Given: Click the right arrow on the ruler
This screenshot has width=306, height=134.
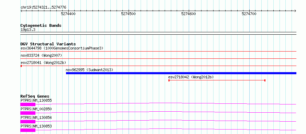Looking at the screenshot, I should (x=295, y=11).
